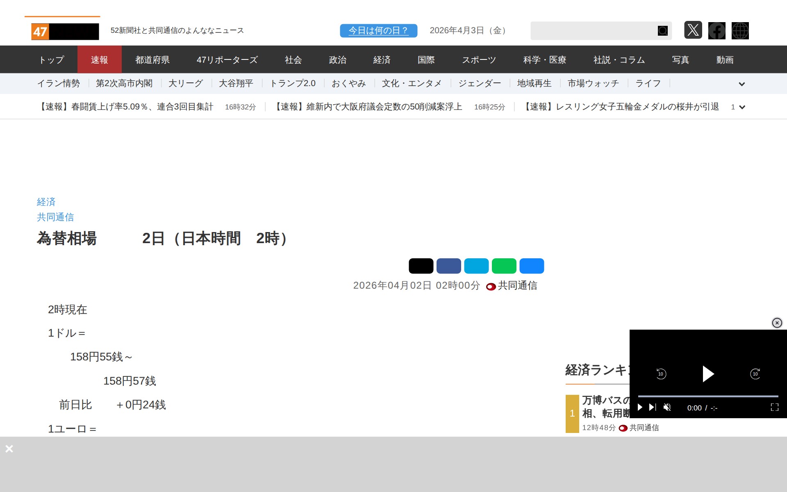Viewport: 787px width, 492px height.
Task: Click the search magnifier icon
Action: click(x=662, y=31)
